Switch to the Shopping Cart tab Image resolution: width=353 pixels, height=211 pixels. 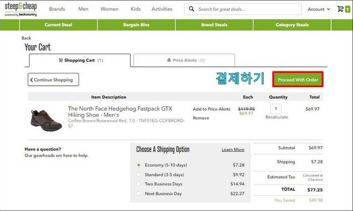tap(80, 60)
